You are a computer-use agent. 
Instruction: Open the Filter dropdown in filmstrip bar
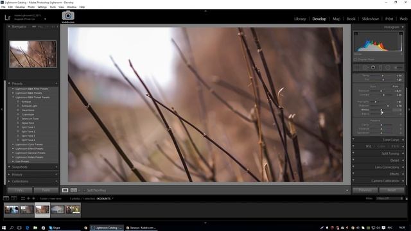[390, 198]
